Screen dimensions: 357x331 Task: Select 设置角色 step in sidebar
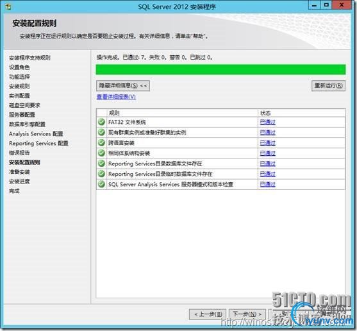click(x=19, y=67)
